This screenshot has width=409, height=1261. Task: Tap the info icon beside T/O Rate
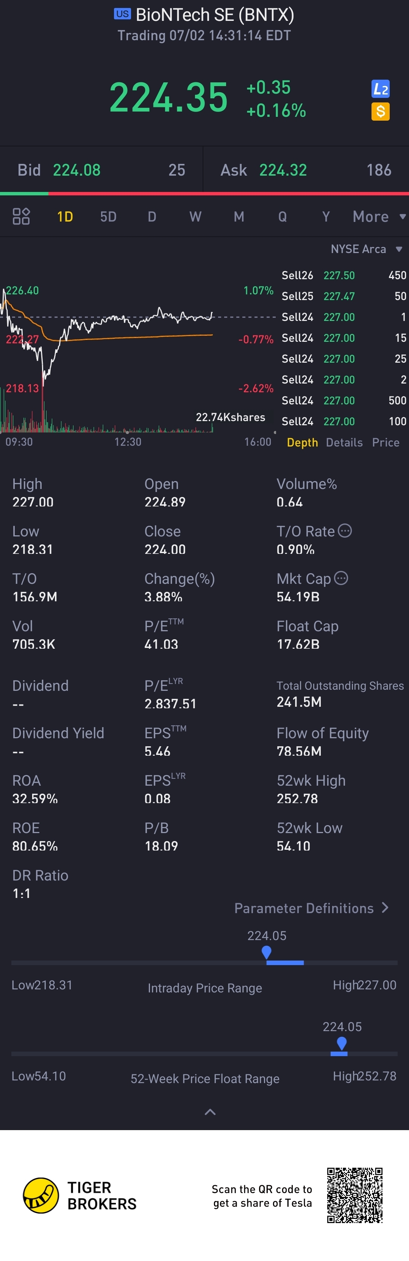click(x=345, y=531)
